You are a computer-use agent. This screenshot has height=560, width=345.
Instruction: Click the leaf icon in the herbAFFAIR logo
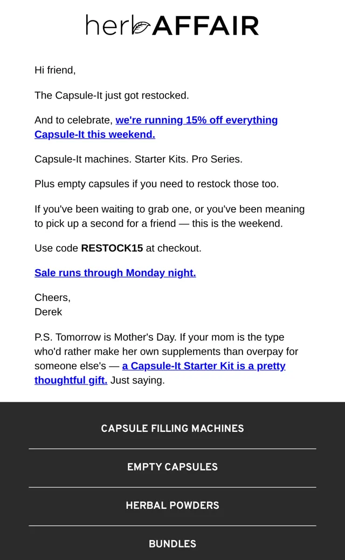[x=141, y=27]
